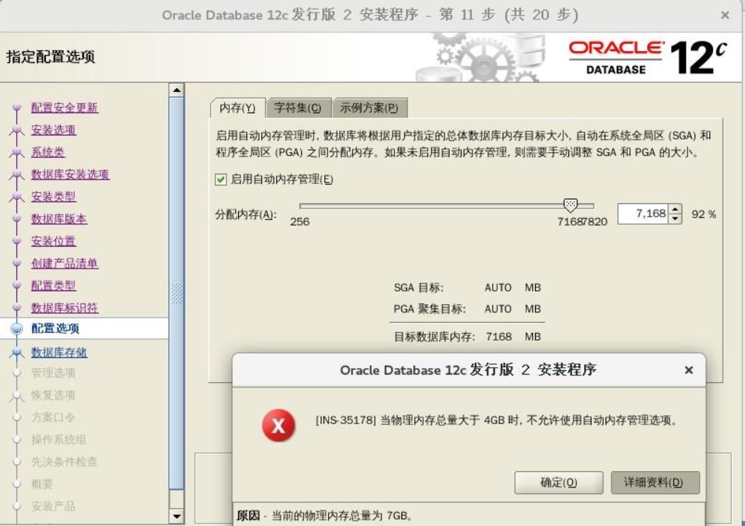Click the memory value field showing 7,168
Screen dimensions: 745x526
pyautogui.click(x=643, y=214)
